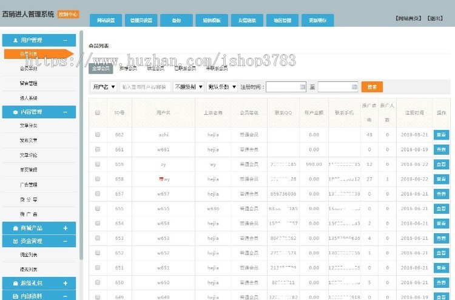Expand 商城产品 section with plus sign
Screen dimensions: 455x300
[x=66, y=228]
